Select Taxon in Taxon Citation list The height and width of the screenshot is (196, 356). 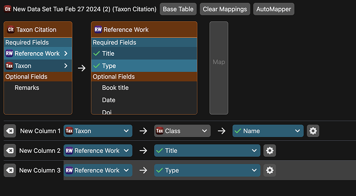[x=38, y=66]
